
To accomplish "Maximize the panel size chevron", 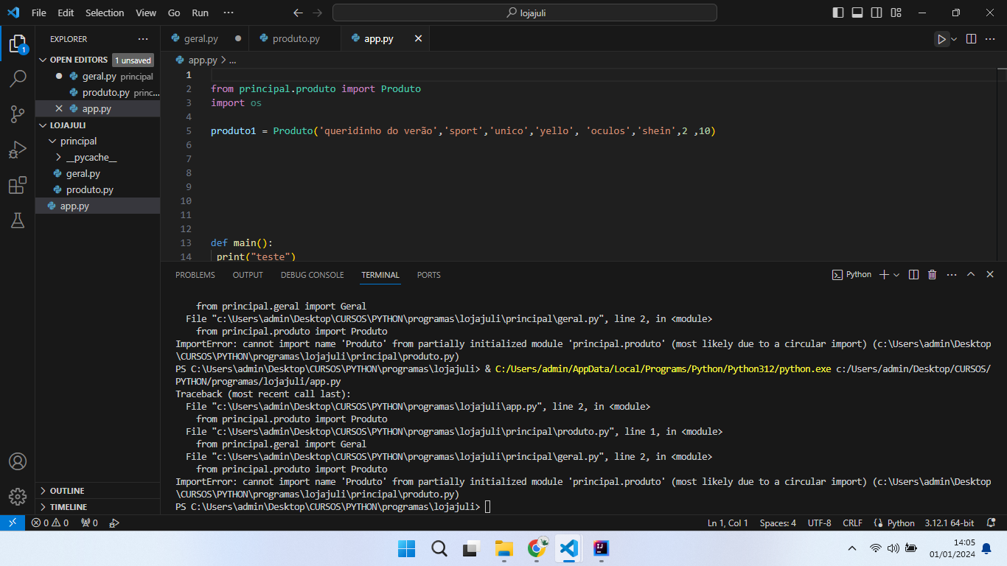I will pyautogui.click(x=971, y=274).
